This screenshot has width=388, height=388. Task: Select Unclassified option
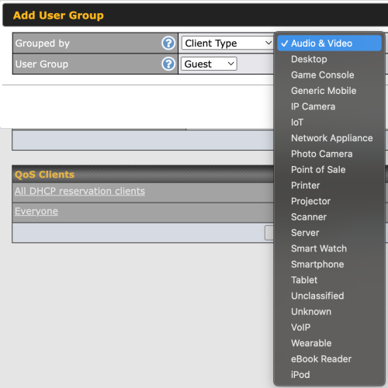(329, 296)
